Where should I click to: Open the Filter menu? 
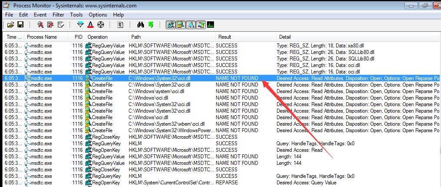[x=58, y=15]
